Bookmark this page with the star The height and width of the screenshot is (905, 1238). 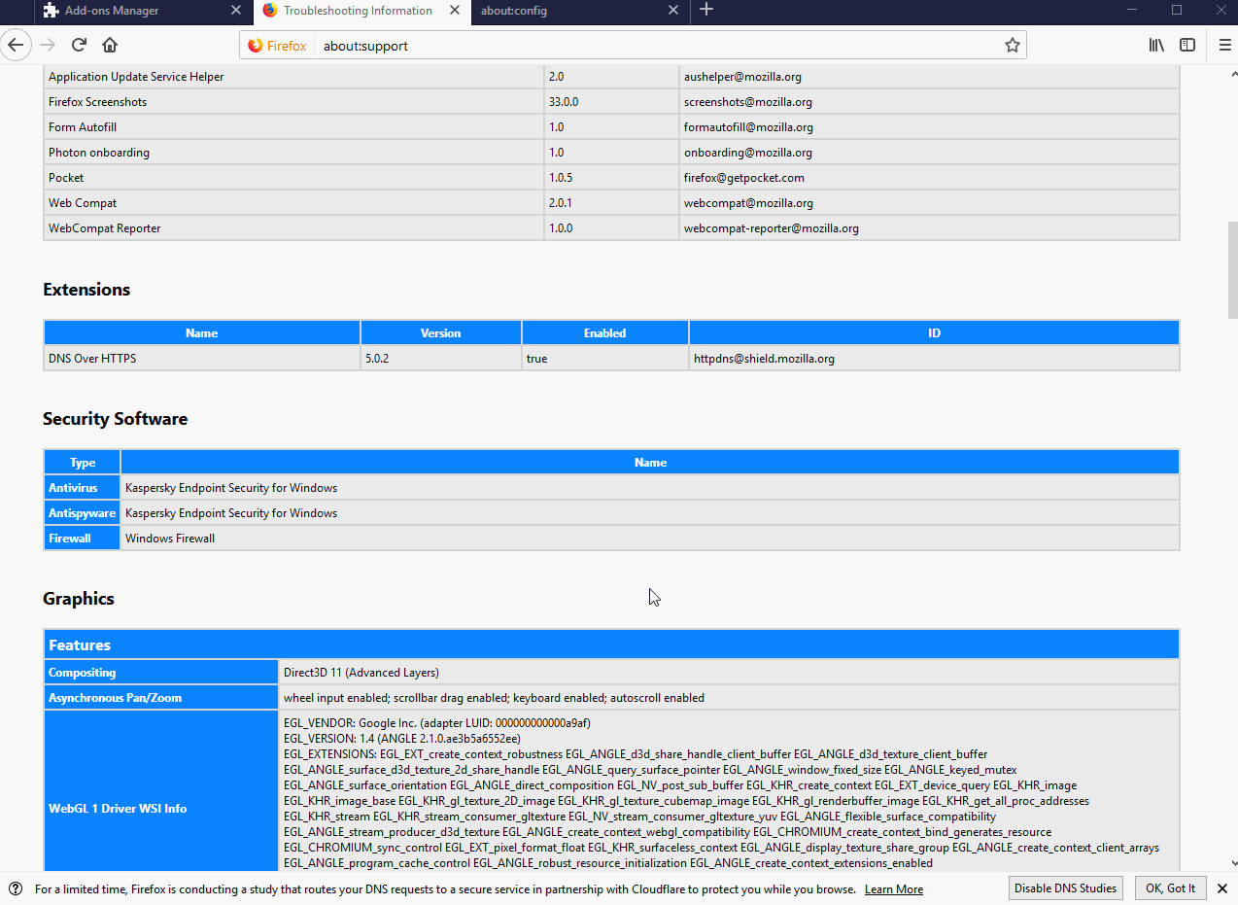coord(1012,46)
